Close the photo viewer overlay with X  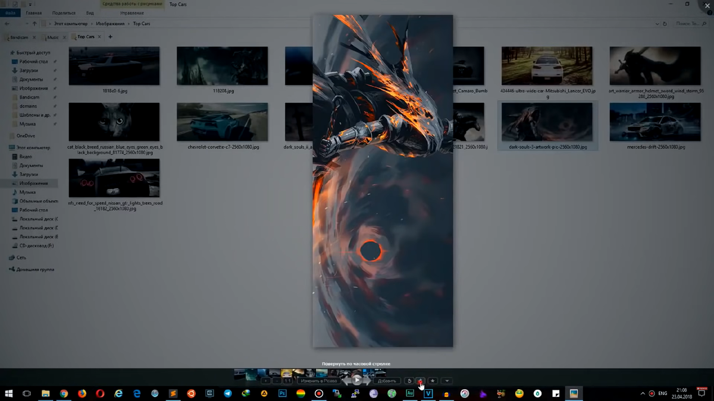click(707, 6)
